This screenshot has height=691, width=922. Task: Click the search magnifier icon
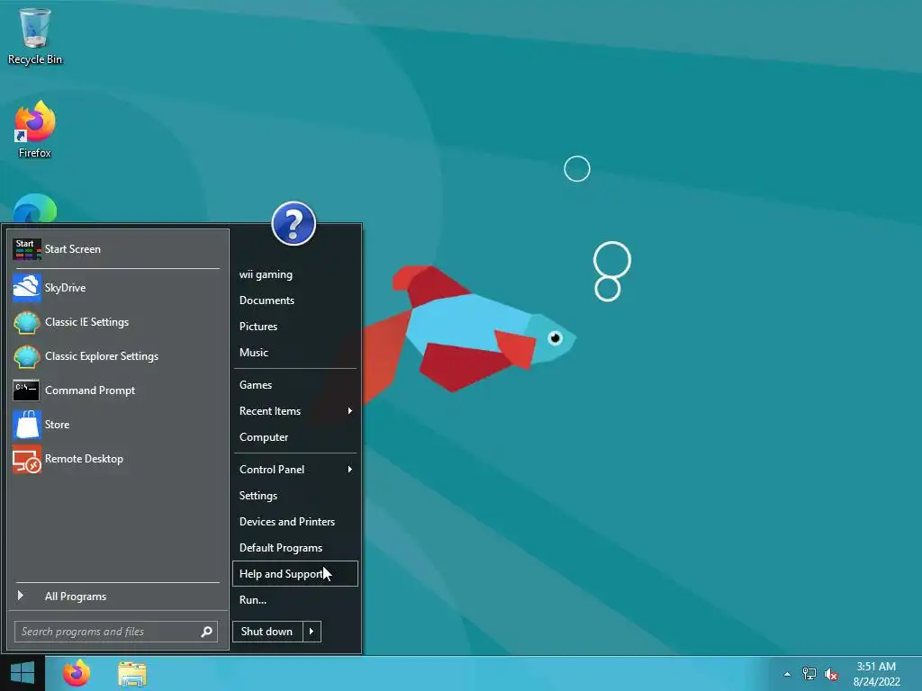(x=206, y=632)
